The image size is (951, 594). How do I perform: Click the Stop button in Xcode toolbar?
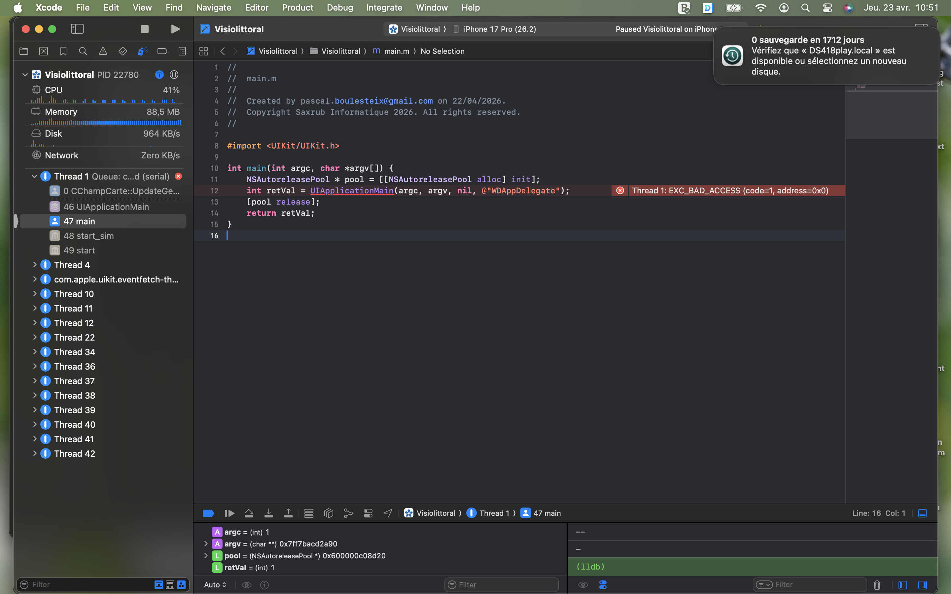144,29
